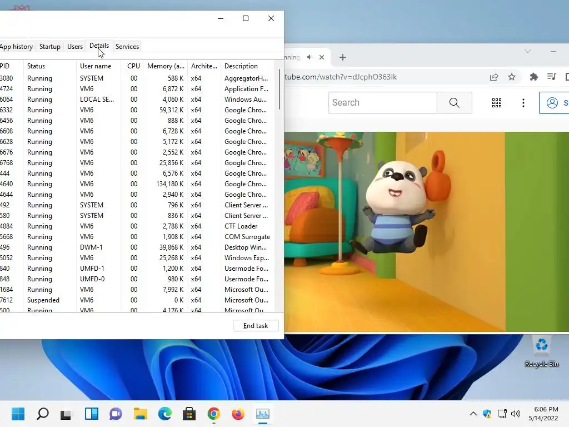Select the Application F... process row
This screenshot has width=569, height=427.
[137, 89]
